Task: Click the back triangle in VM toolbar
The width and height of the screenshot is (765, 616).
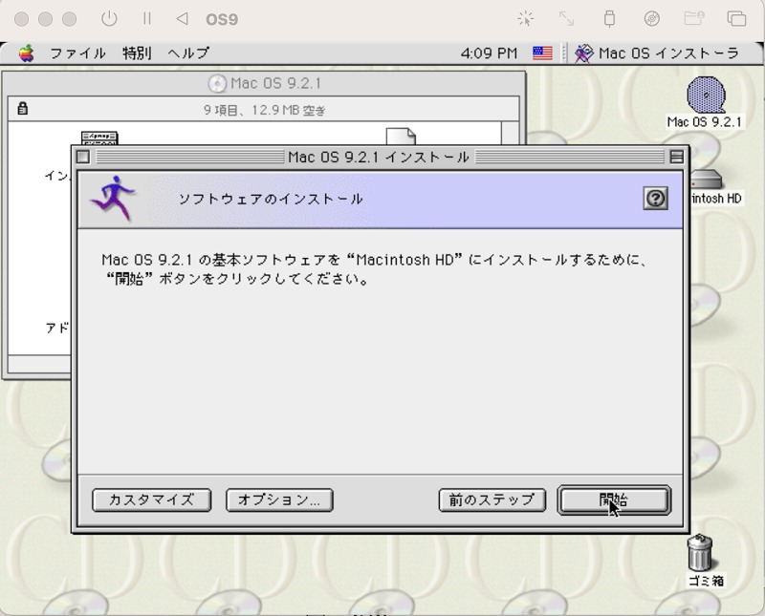Action: click(x=182, y=19)
